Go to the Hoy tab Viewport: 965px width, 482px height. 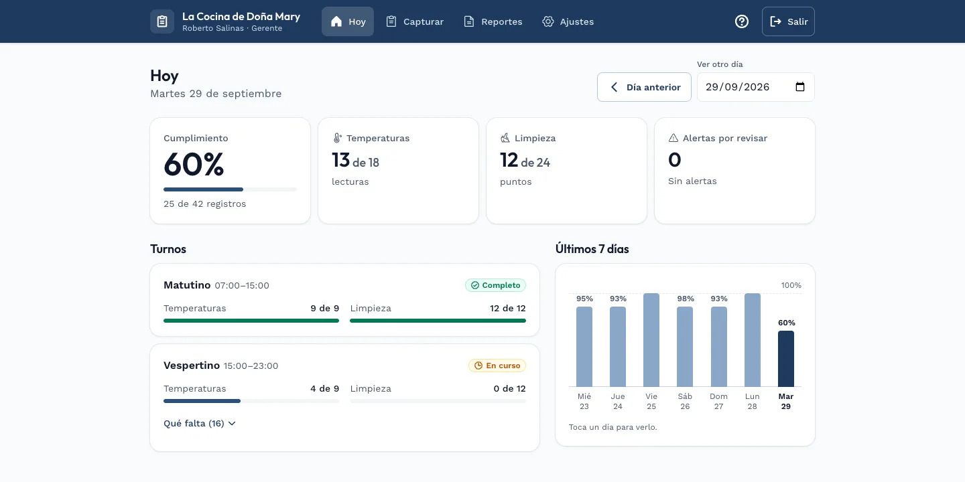pos(348,21)
